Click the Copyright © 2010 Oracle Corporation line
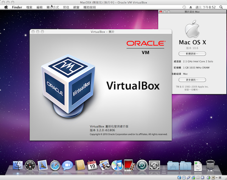 (128, 134)
